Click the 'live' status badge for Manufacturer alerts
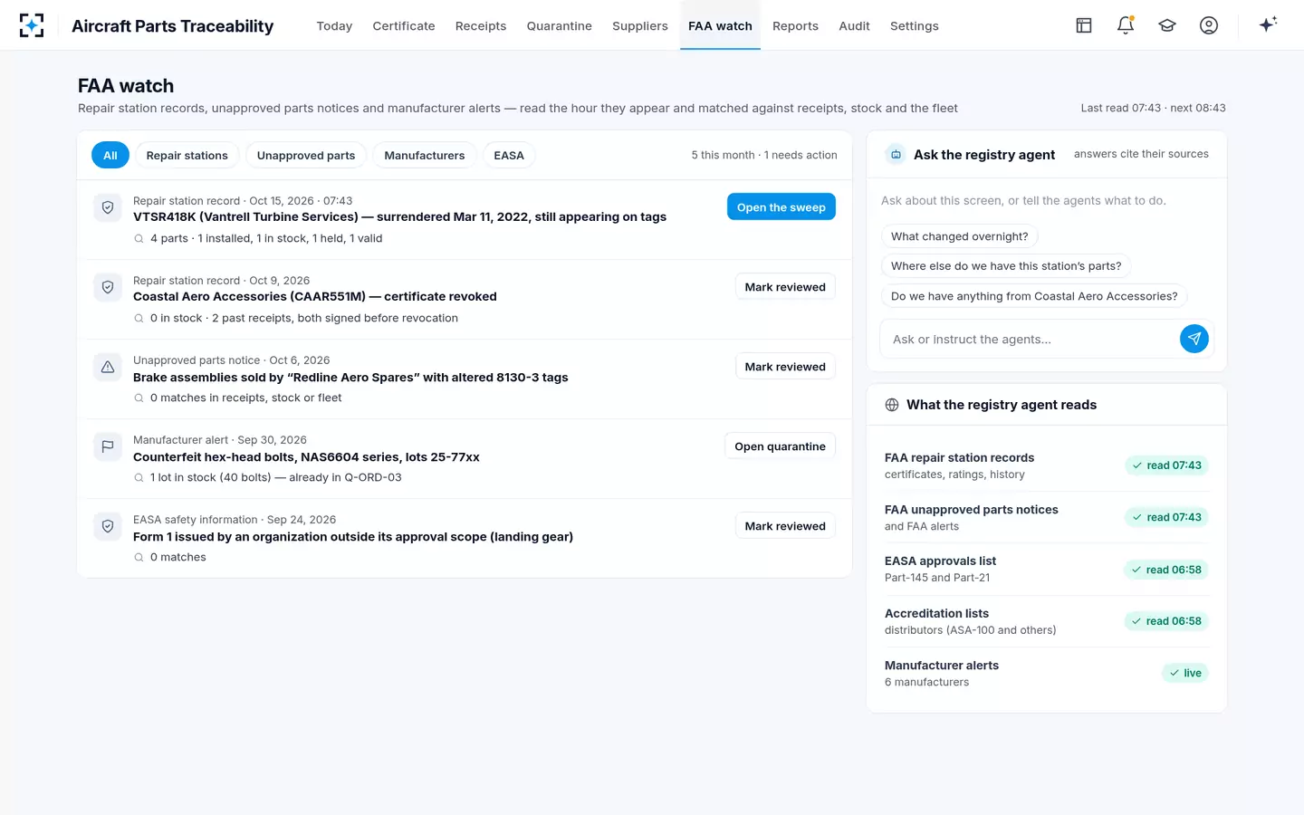 [1185, 673]
